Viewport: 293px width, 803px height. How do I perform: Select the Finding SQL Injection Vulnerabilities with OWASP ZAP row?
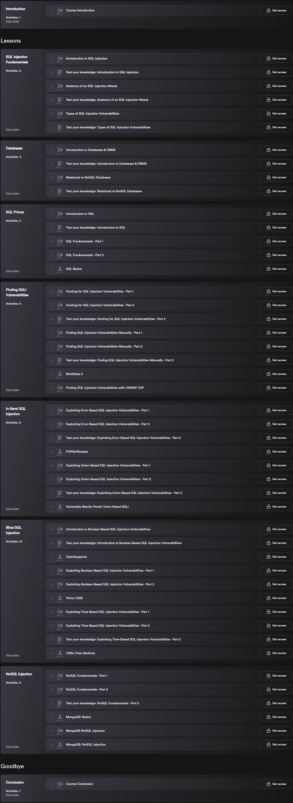169,388
